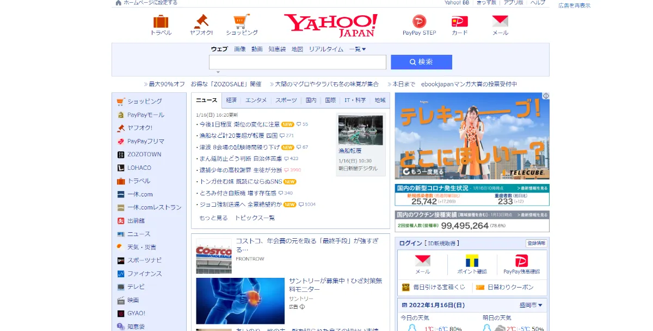Click the メール icon in login panel
653x331 pixels.
pos(423,261)
